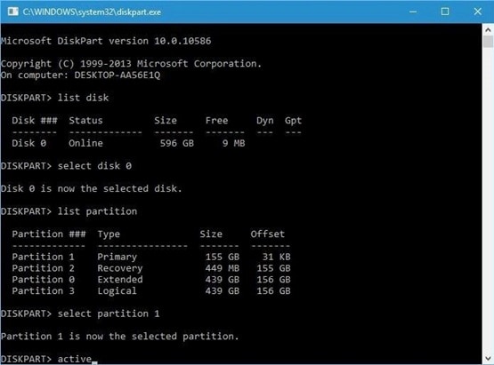Click the 'list partition' command

97,211
